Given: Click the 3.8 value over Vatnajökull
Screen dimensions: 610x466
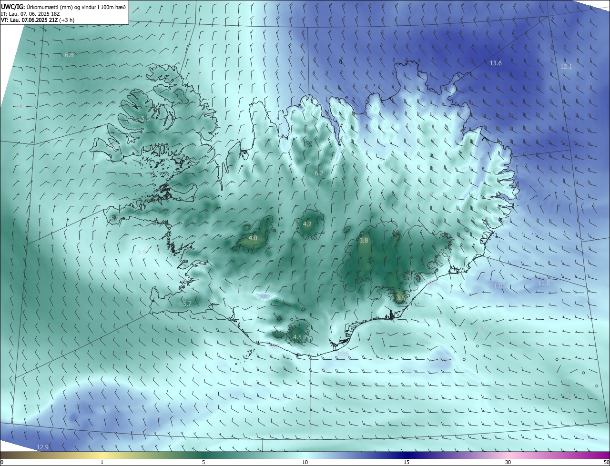Looking at the screenshot, I should [x=364, y=241].
